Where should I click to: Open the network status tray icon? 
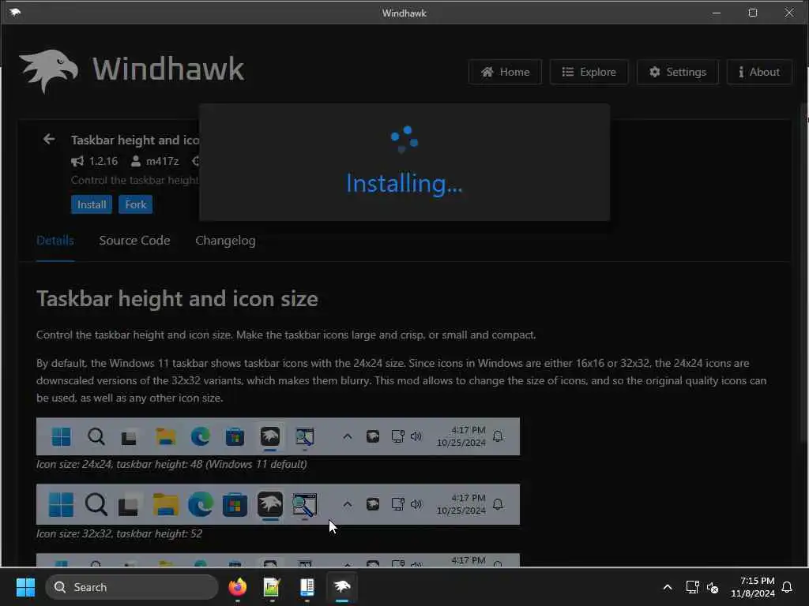[x=692, y=587]
